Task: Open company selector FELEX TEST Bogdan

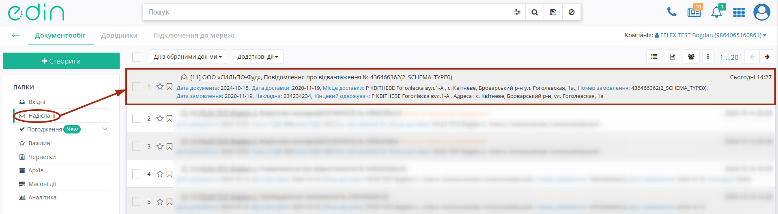Action: tap(710, 35)
